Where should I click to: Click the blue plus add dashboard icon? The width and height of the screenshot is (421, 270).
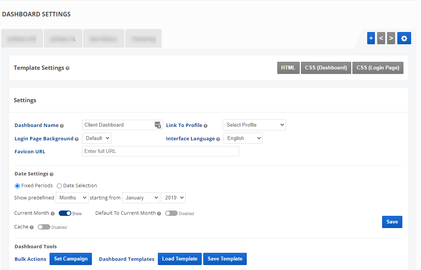tap(371, 38)
